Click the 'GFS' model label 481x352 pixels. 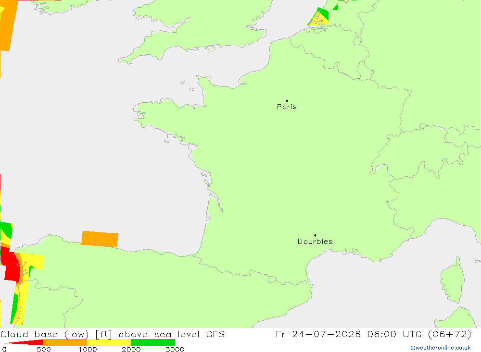click(x=215, y=334)
